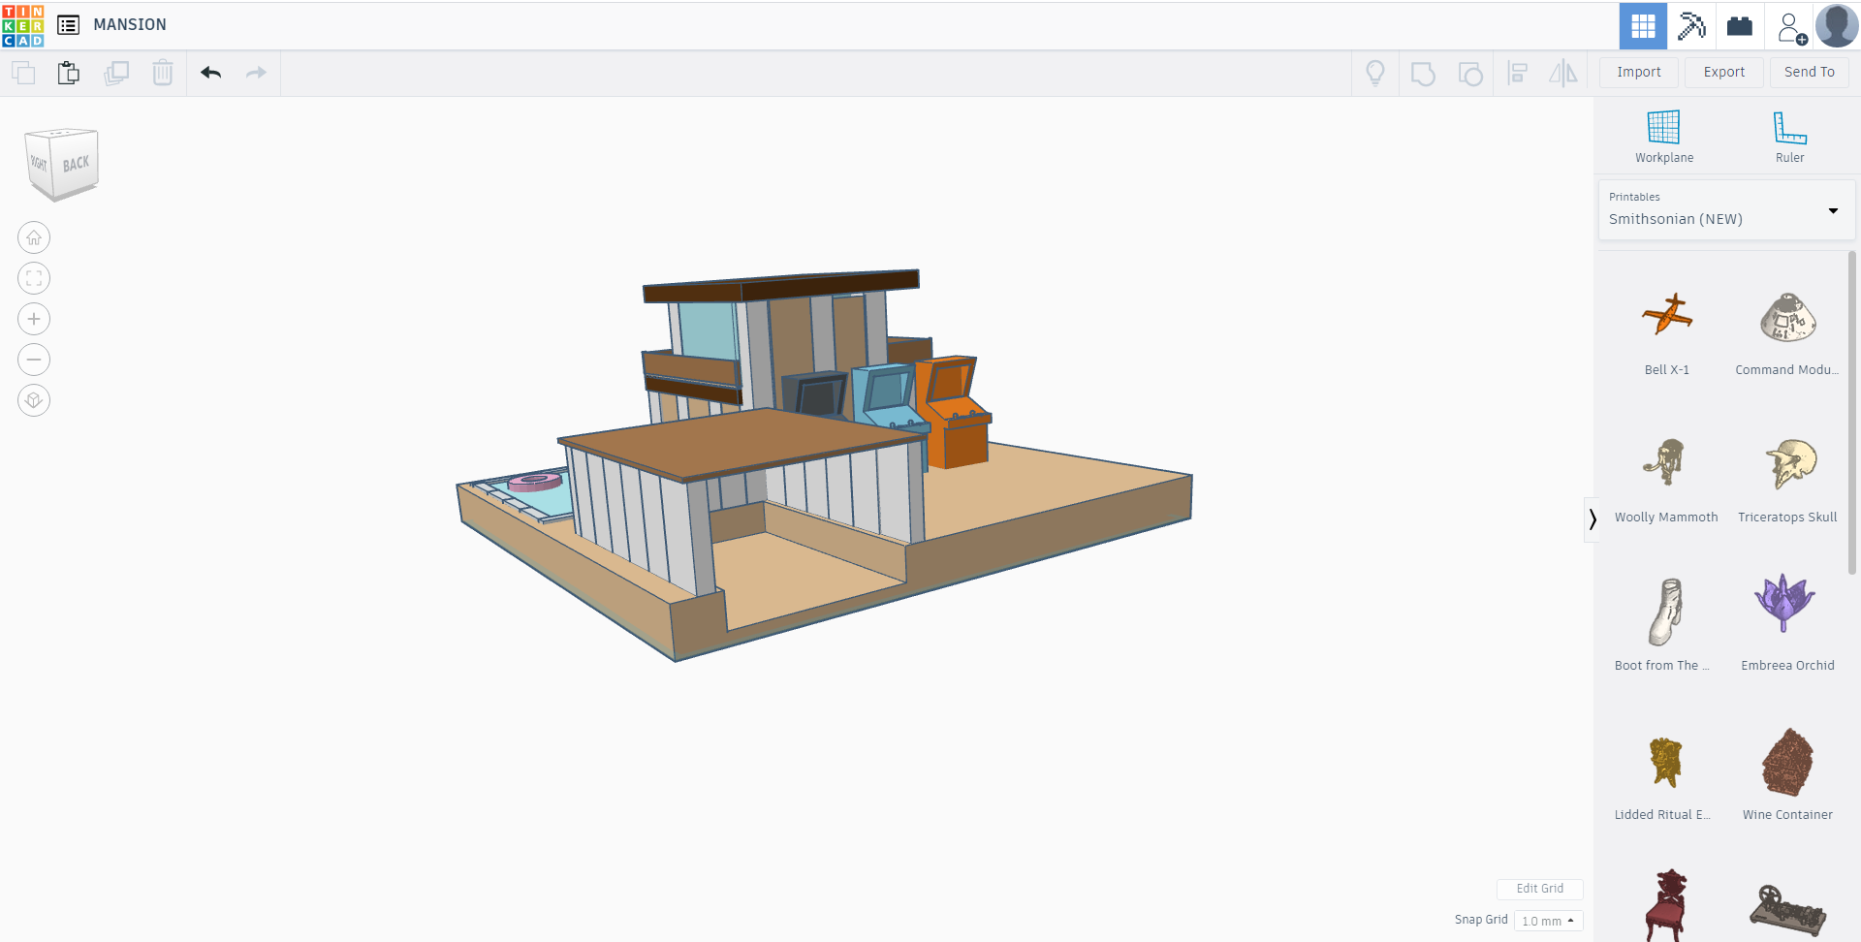Select the Triceratops Skull shape
The height and width of the screenshot is (942, 1861).
pos(1788,463)
